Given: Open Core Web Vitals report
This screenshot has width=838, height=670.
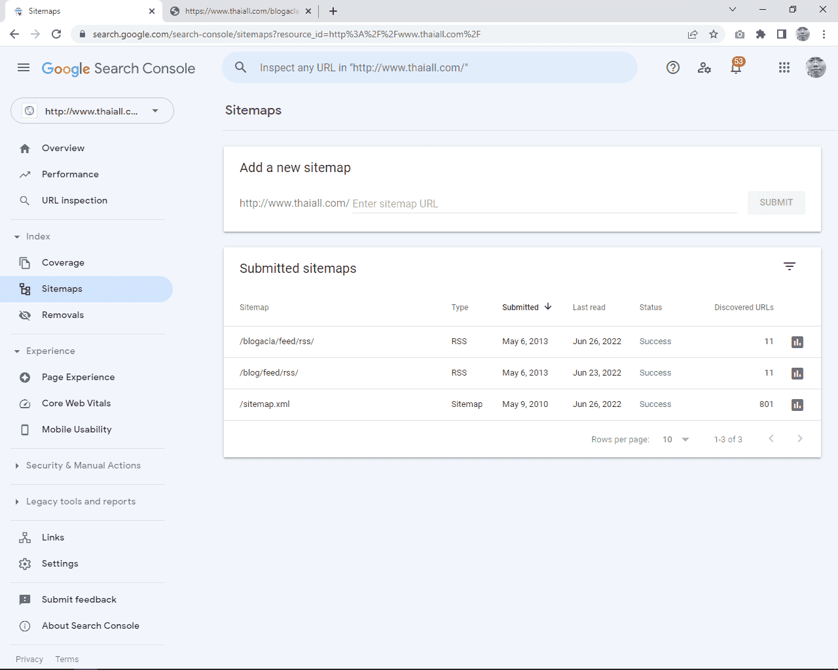Looking at the screenshot, I should (x=76, y=403).
